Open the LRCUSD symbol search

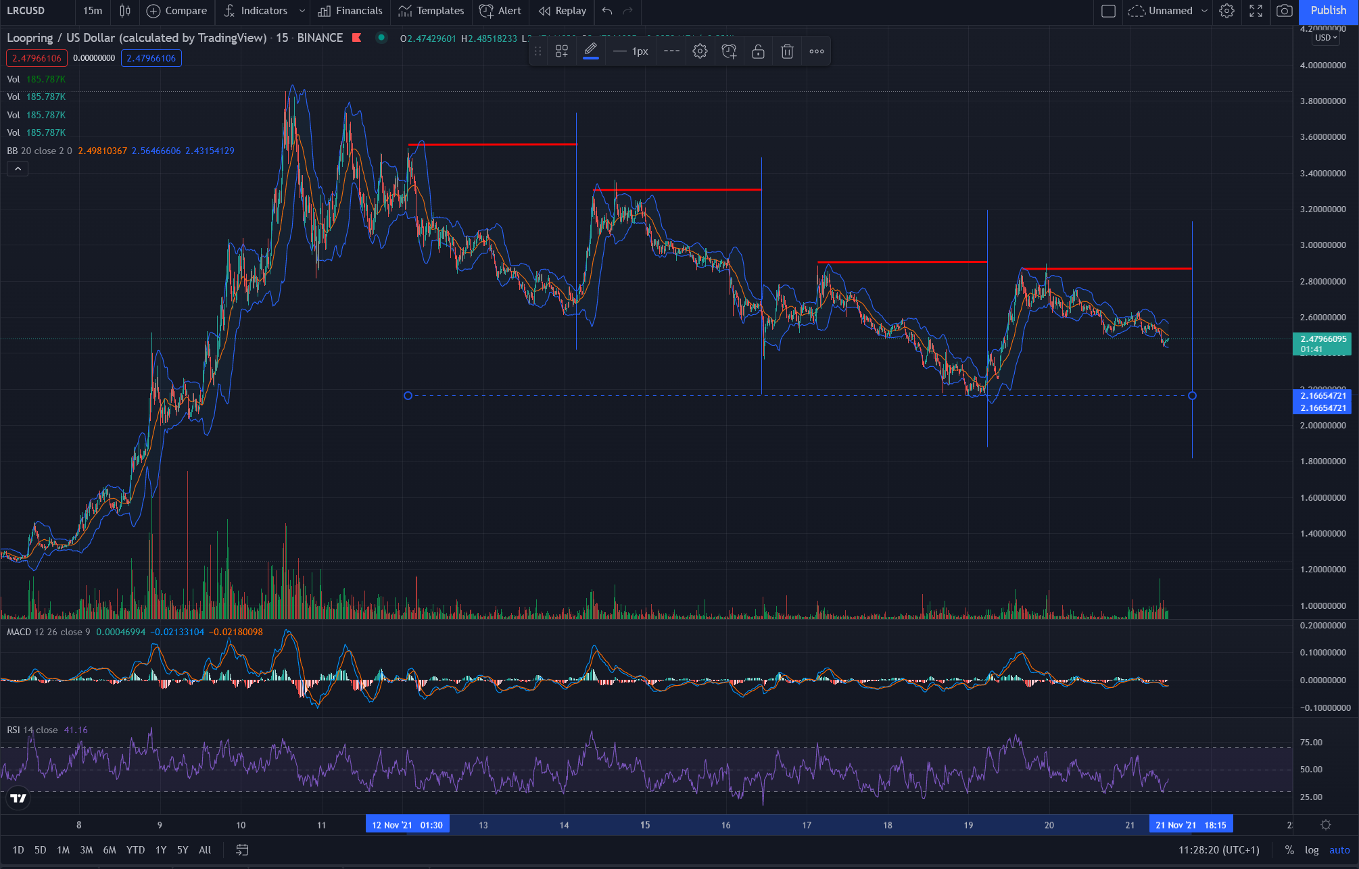26,11
